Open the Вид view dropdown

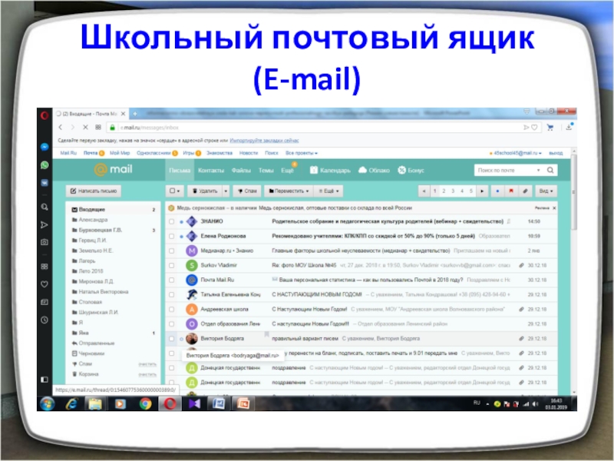[x=546, y=191]
